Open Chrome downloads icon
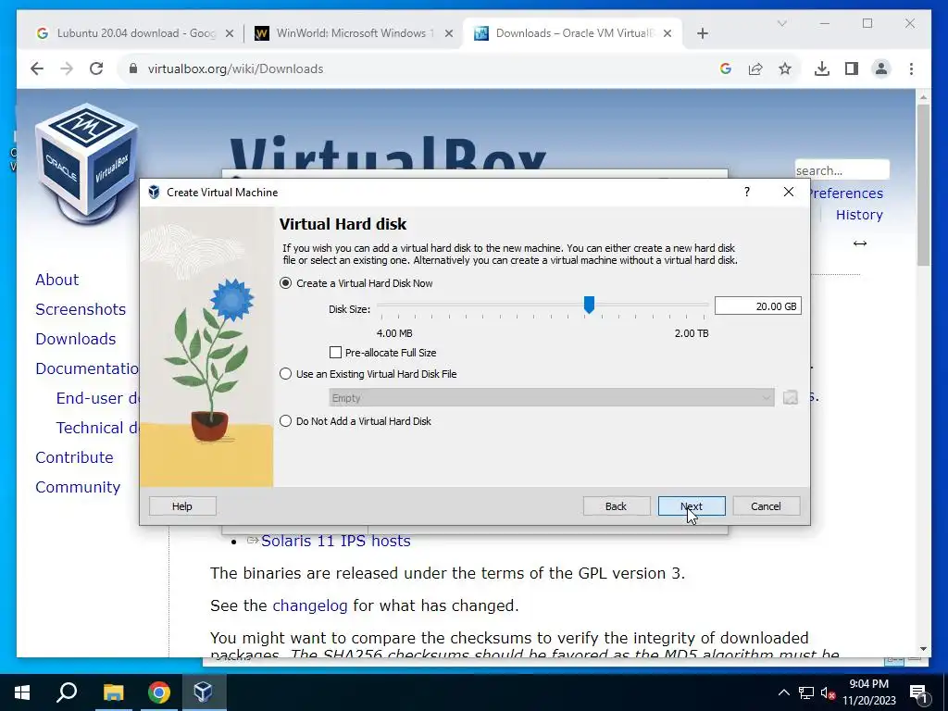Viewport: 948px width, 711px height. pos(822,69)
